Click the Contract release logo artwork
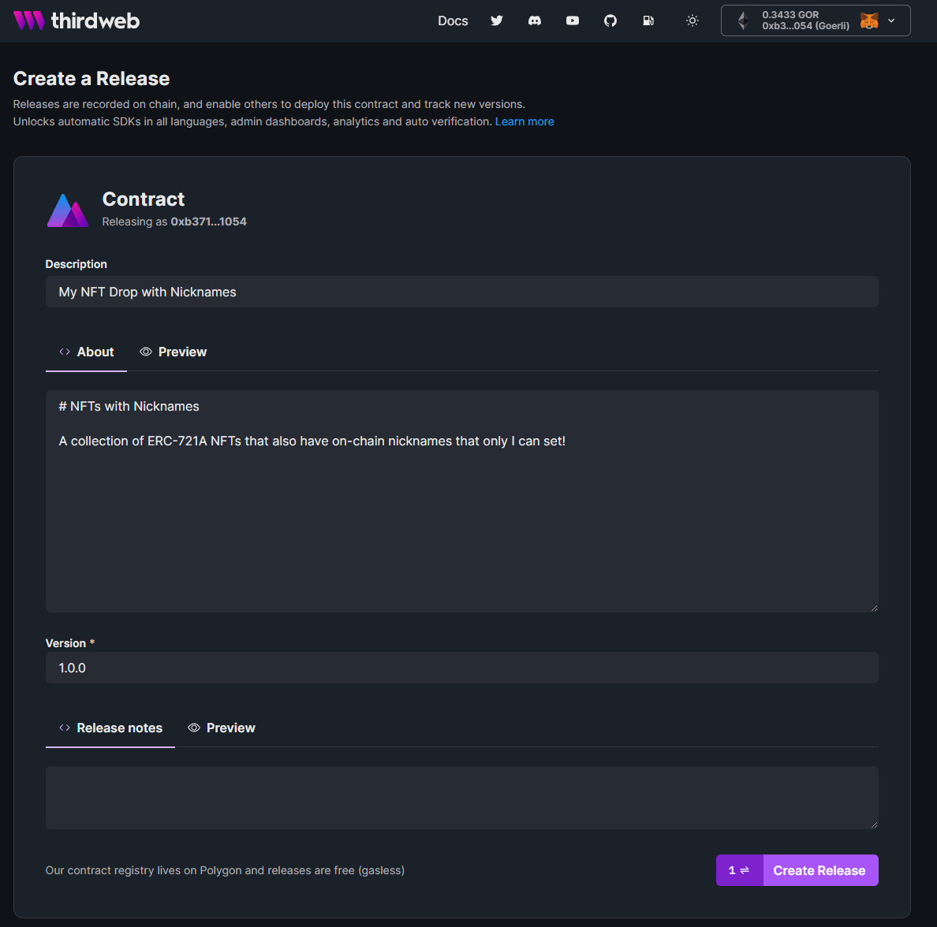 click(x=67, y=209)
